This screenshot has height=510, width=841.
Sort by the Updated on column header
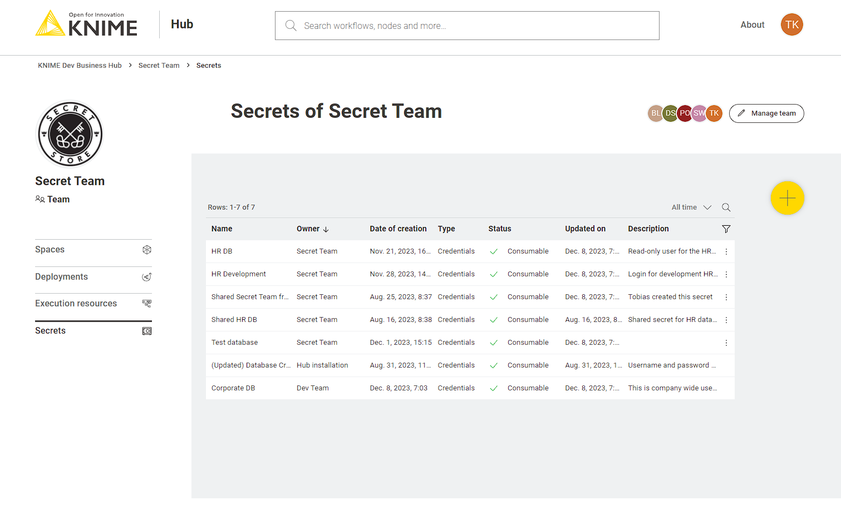coord(586,229)
